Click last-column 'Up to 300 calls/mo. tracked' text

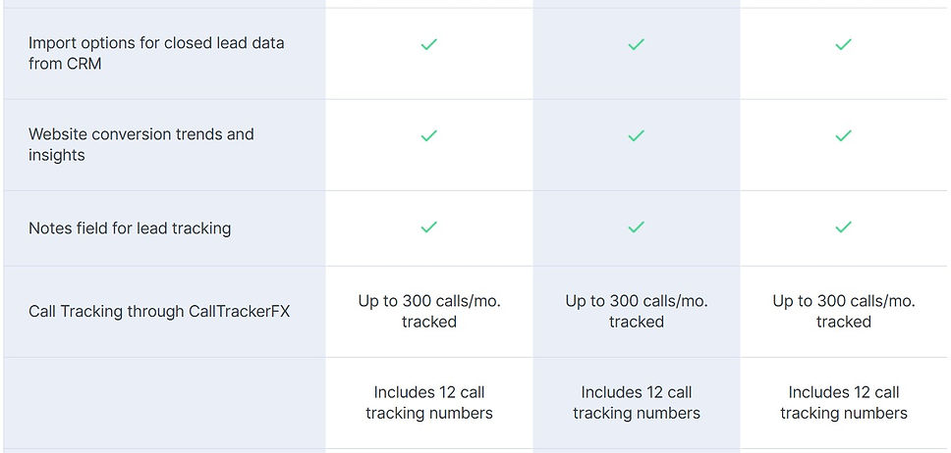click(x=844, y=312)
